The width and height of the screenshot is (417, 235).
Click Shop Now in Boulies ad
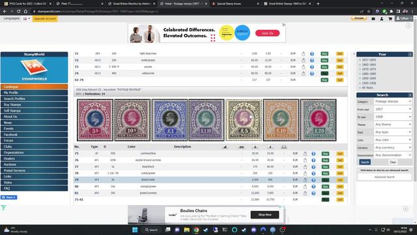click(x=265, y=215)
